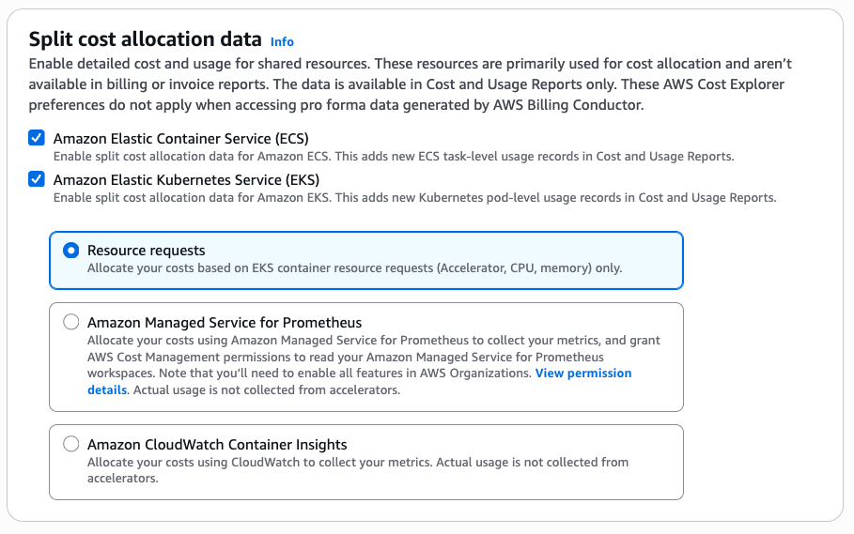Click the ECS task-level usage records description
The image size is (854, 534).
(393, 157)
